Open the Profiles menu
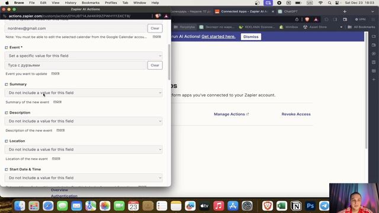 pos(111,3)
